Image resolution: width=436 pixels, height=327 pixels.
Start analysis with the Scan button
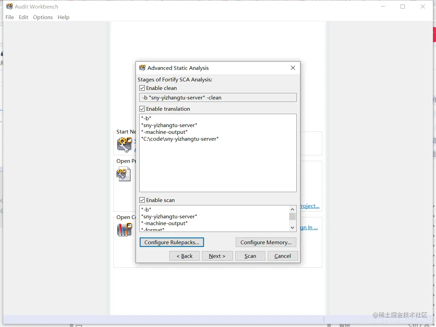click(x=250, y=256)
